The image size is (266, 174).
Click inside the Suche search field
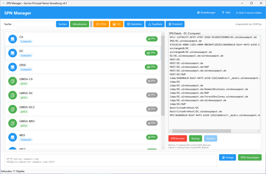tap(34, 24)
